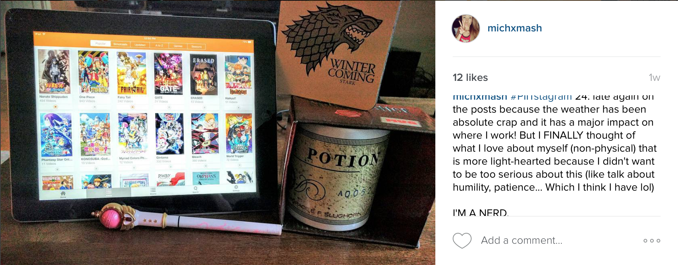Tap the One Piece poster thumbnail
This screenshot has width=678, height=265.
(93, 72)
